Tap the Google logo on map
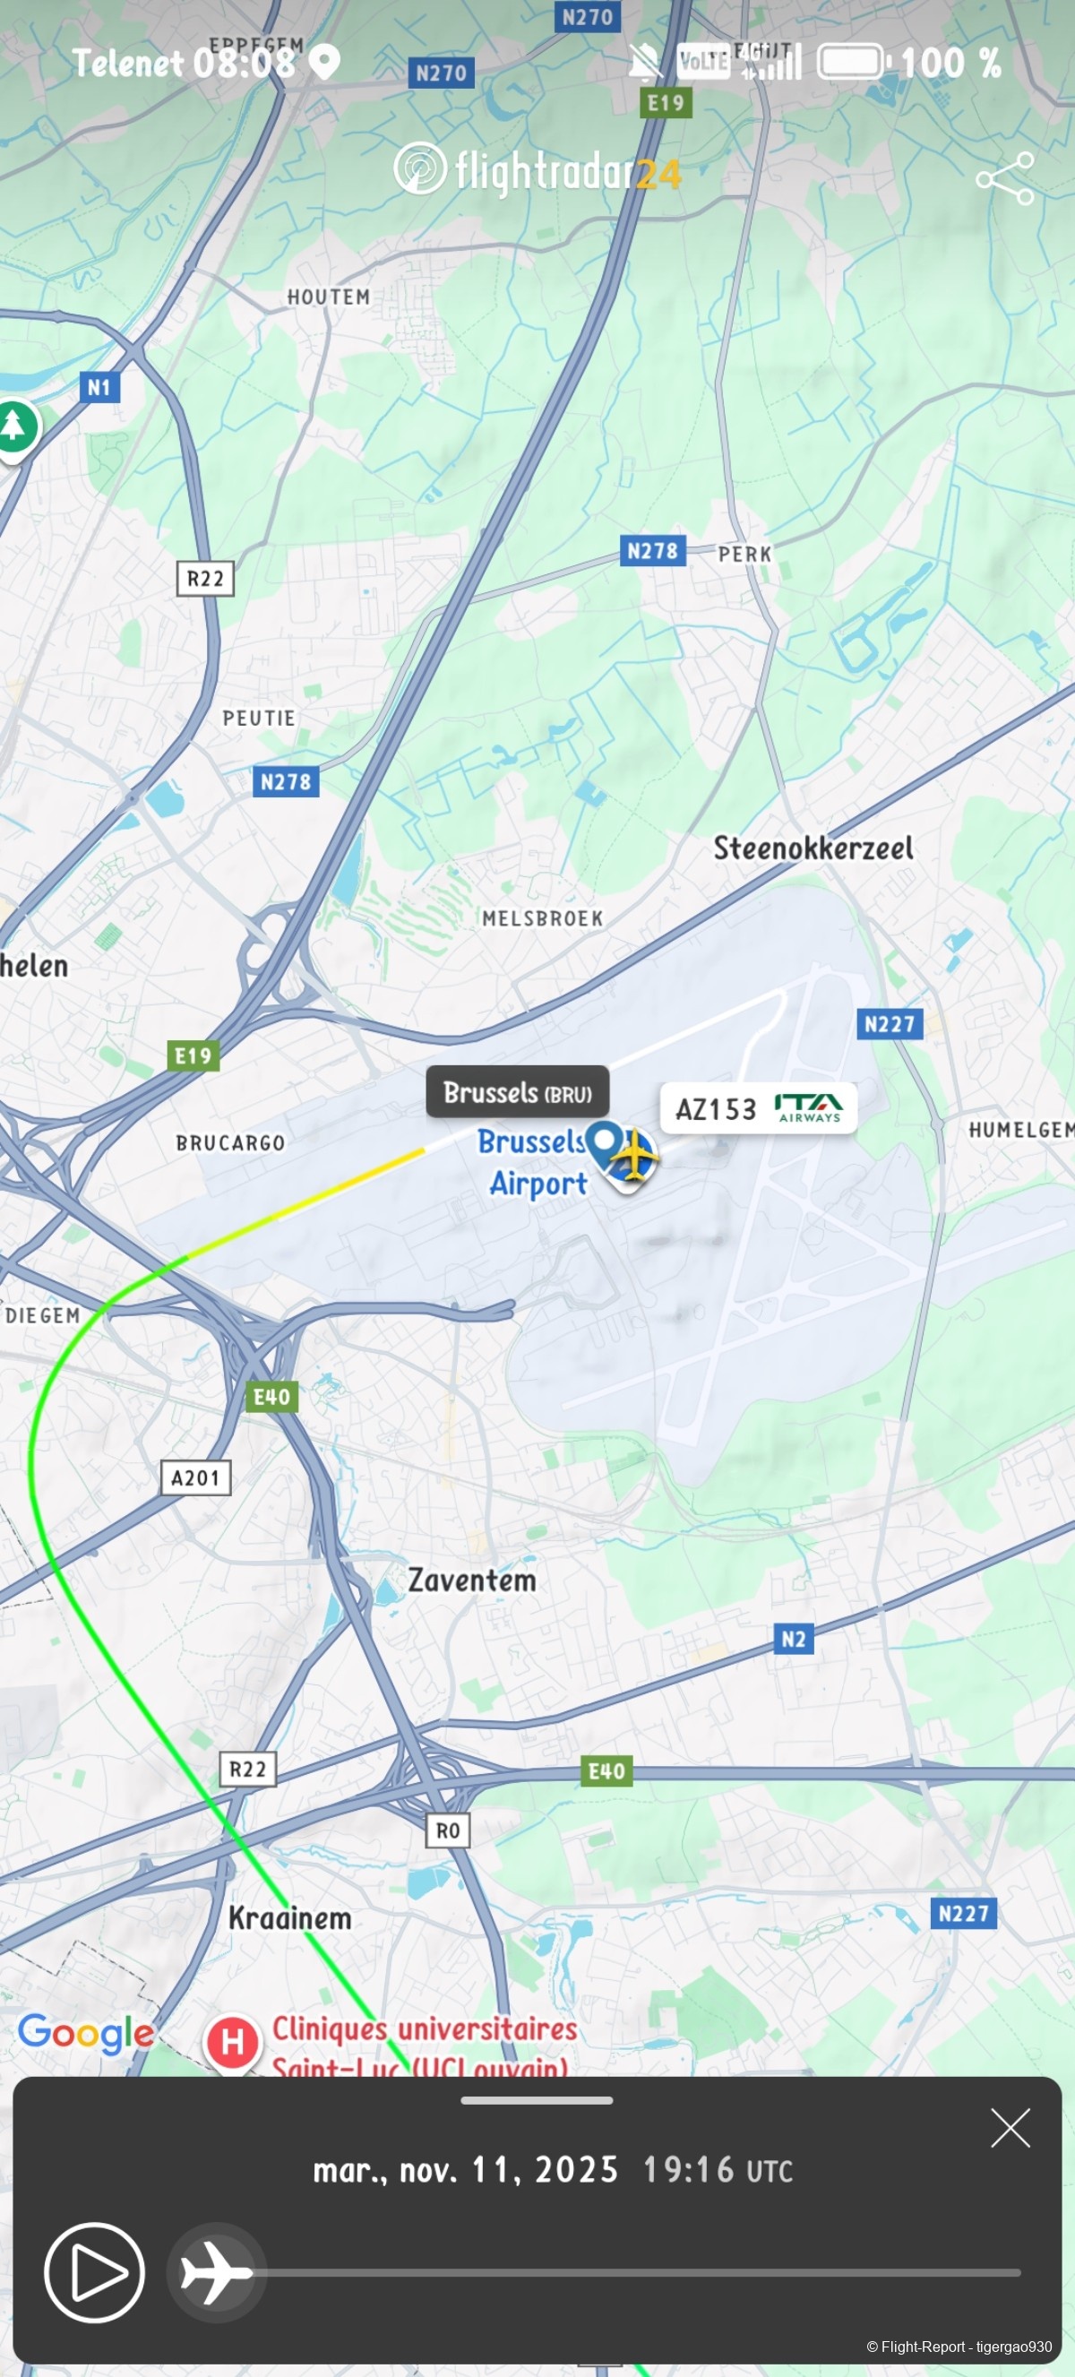 pos(86,2033)
